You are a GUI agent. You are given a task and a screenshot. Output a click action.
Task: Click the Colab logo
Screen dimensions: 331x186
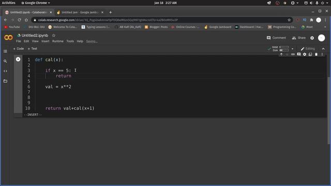coord(8,38)
